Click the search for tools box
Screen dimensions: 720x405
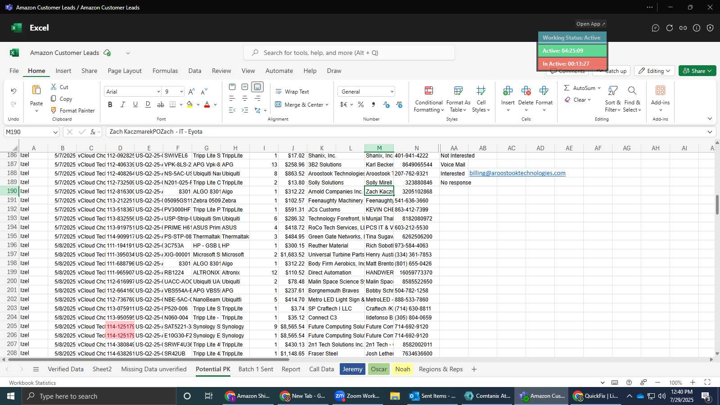tap(349, 53)
